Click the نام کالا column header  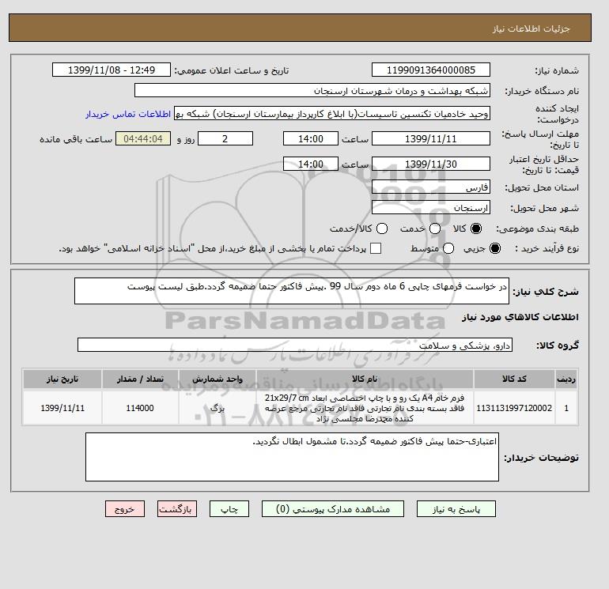(x=365, y=379)
